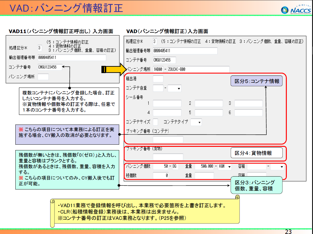Screen dimensions: 313x234
Task: Click the 区分4:貨物情報 label box
Action: click(257, 153)
